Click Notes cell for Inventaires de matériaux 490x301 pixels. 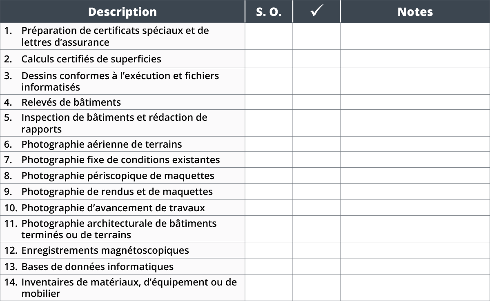point(415,288)
